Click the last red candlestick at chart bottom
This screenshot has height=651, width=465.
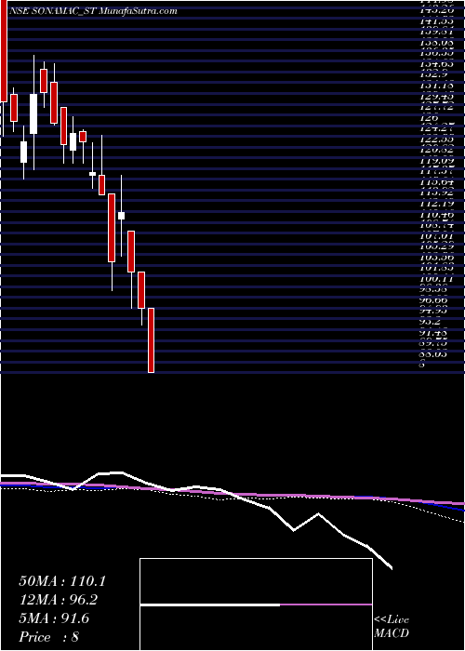pos(151,340)
